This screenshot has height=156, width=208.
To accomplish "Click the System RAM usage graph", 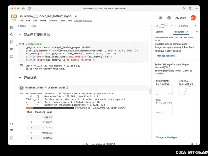I will 164,90.
